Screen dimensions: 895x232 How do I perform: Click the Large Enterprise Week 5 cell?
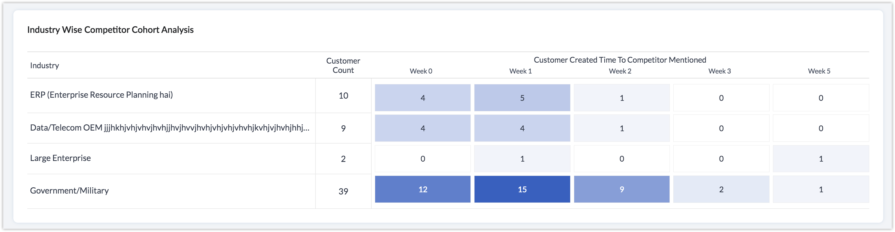(821, 159)
